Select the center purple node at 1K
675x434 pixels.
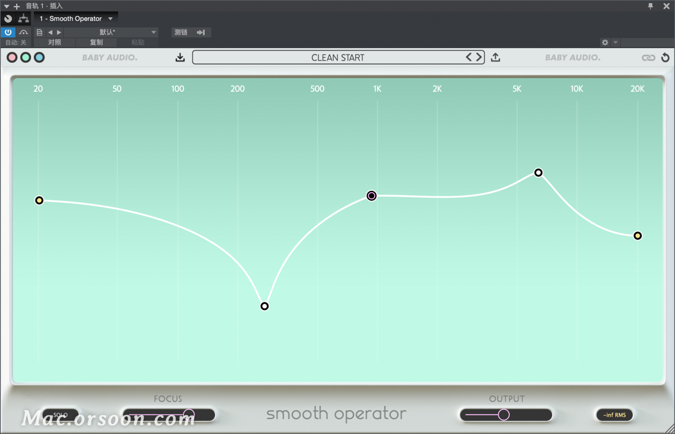point(371,196)
